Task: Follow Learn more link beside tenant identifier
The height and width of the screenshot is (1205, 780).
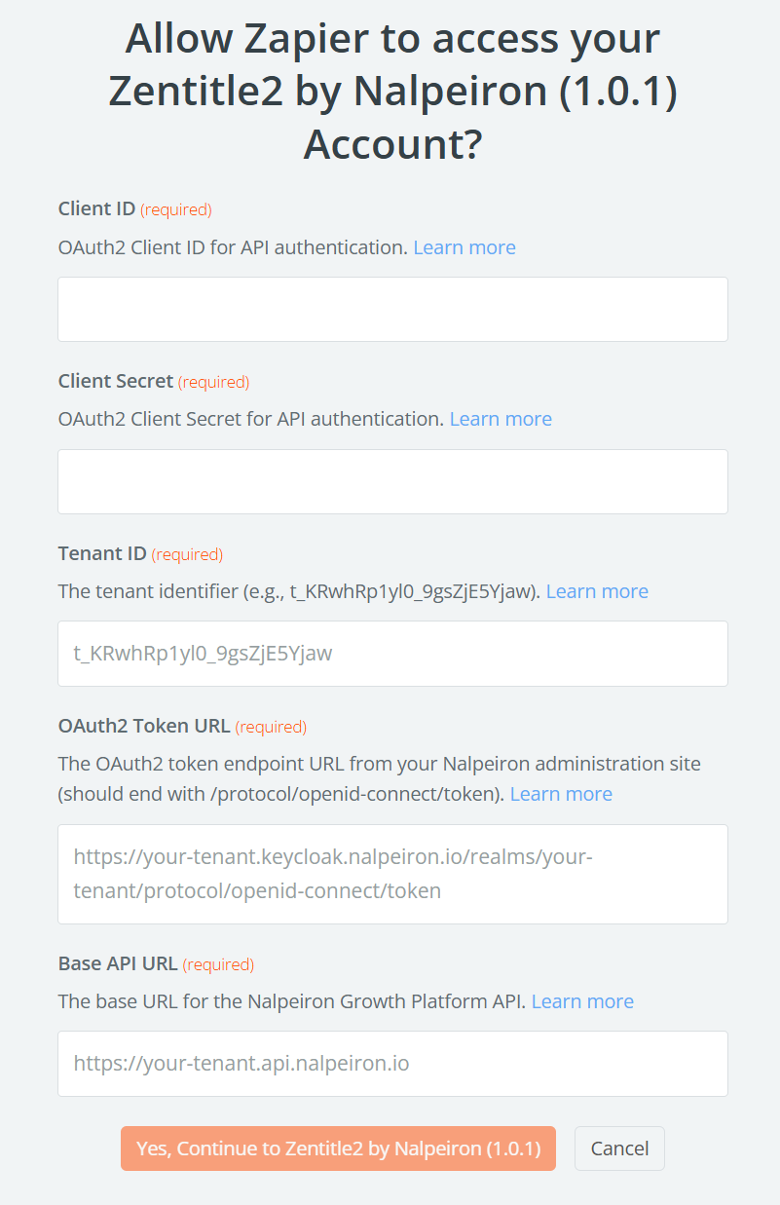Action: click(x=597, y=591)
